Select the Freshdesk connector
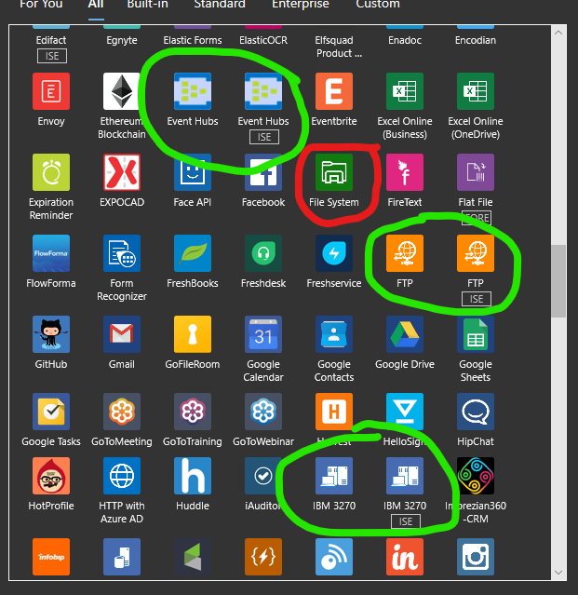 click(263, 253)
